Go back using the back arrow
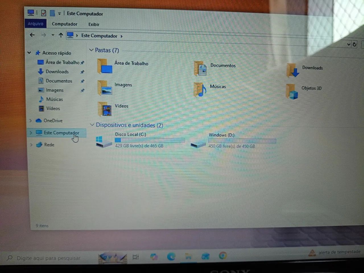Screen dimensions: 364x273 [32, 35]
